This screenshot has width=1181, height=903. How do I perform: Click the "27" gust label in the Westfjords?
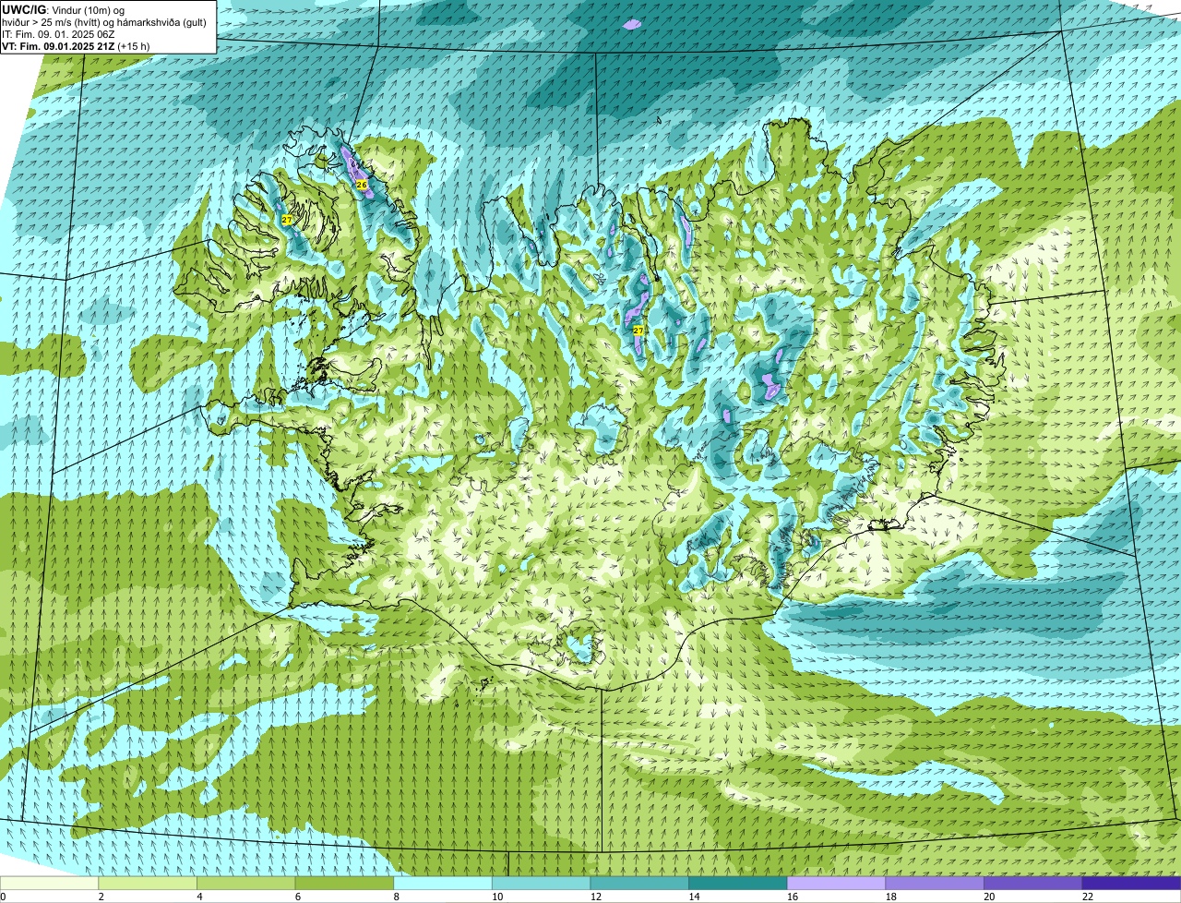coord(287,220)
